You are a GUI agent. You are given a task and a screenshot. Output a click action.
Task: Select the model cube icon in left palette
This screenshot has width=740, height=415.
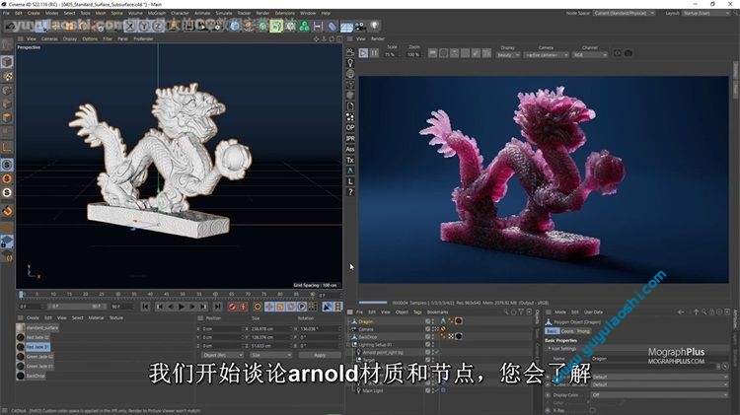coord(7,62)
